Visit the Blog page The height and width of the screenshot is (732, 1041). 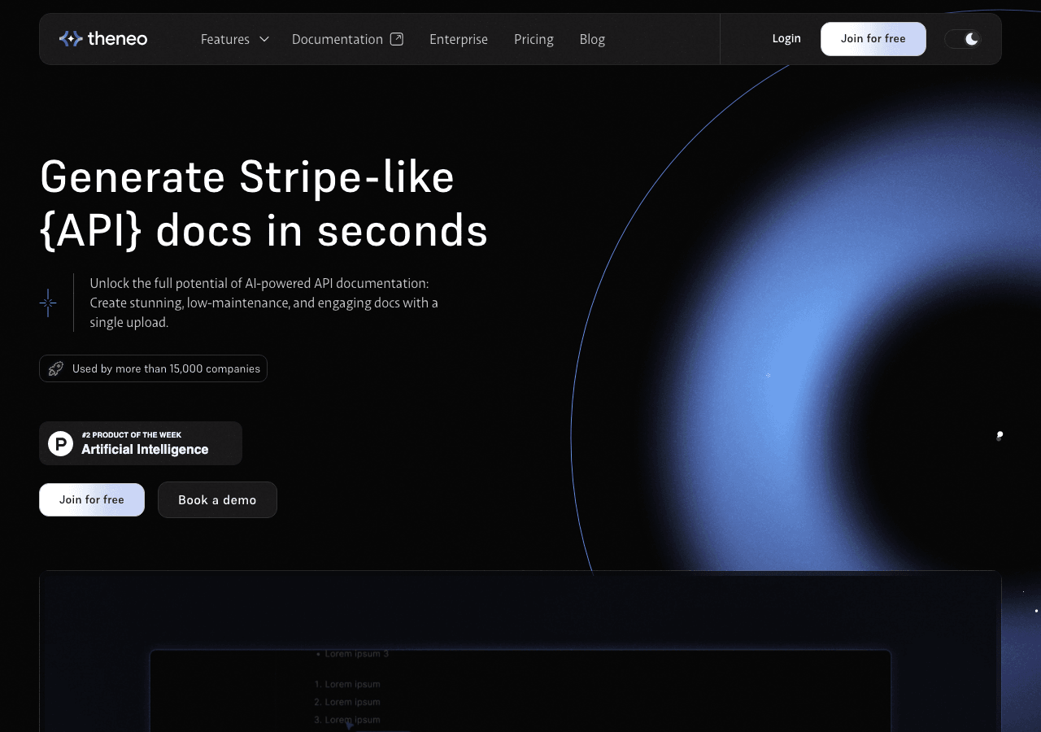592,39
